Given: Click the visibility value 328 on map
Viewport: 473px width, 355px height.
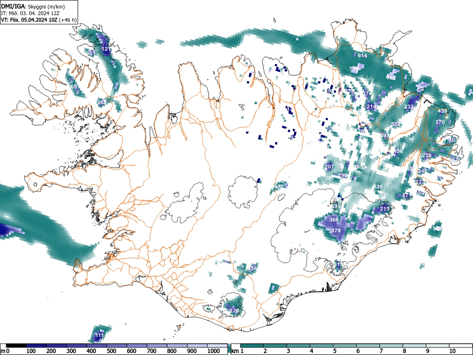Looking at the screenshot, I should [377, 186].
